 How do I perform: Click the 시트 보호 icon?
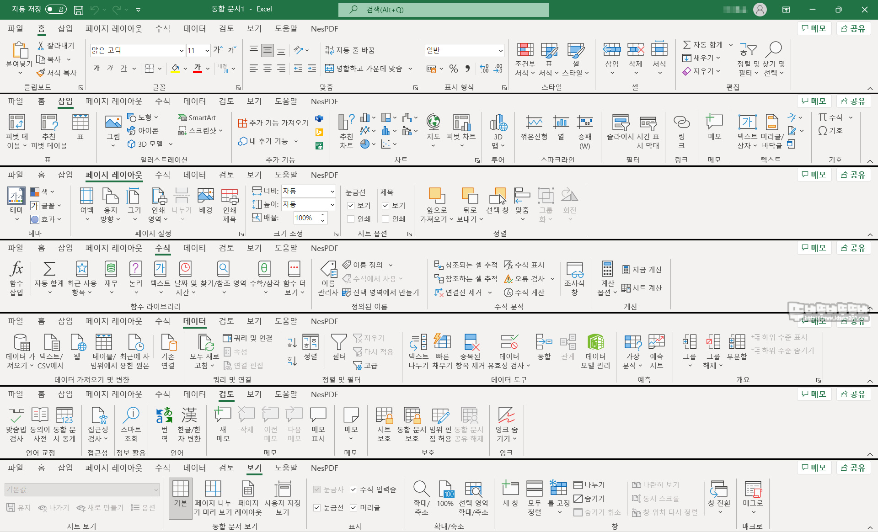(384, 416)
